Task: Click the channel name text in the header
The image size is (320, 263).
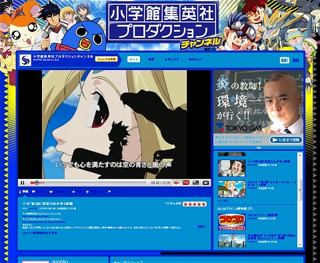Action: [63, 57]
